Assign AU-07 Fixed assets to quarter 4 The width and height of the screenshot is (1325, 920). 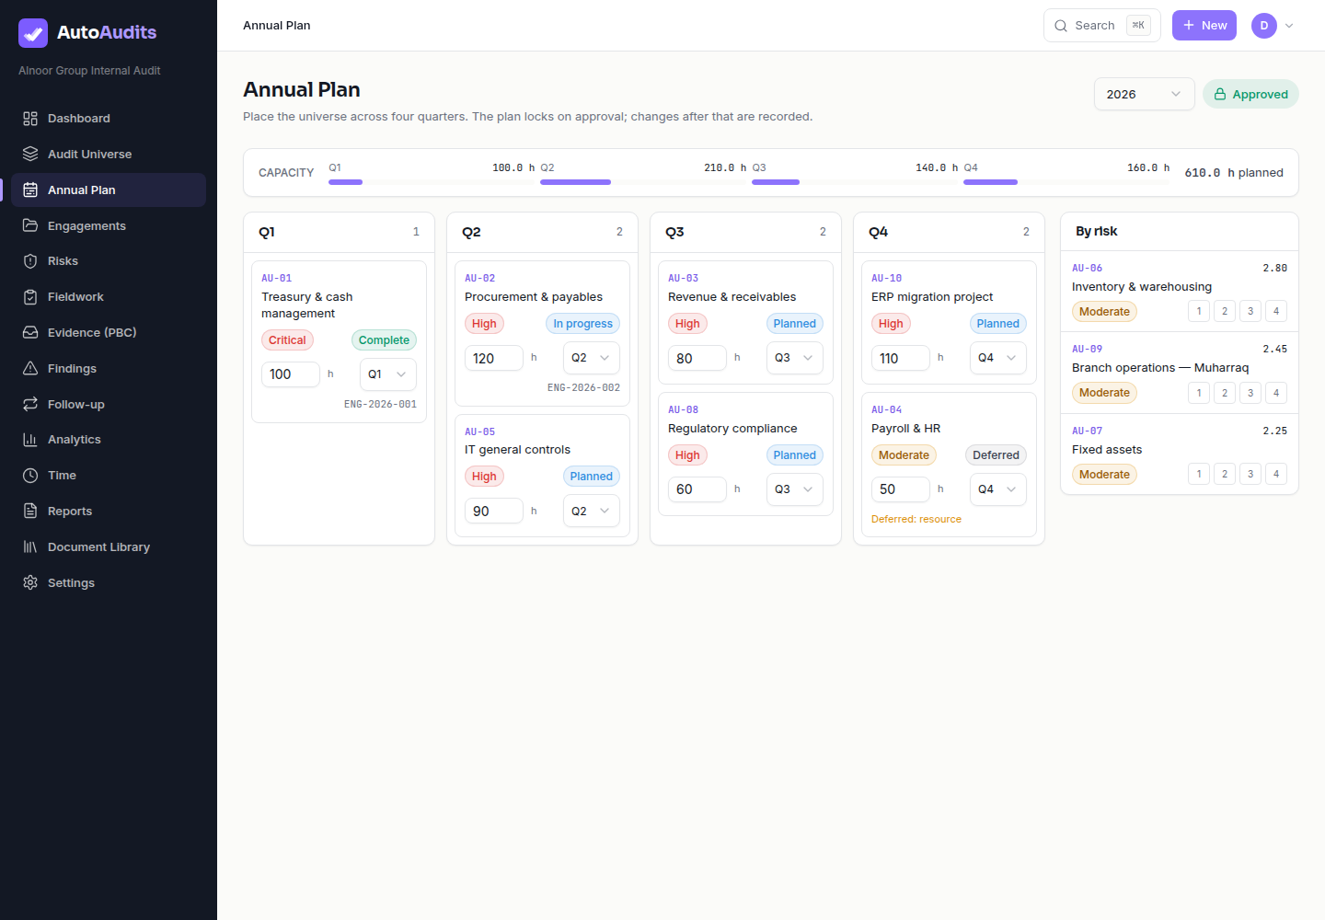[1276, 474]
